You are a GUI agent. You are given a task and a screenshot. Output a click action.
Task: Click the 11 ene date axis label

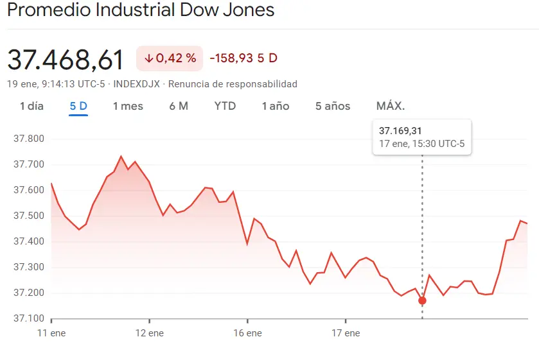click(x=53, y=333)
